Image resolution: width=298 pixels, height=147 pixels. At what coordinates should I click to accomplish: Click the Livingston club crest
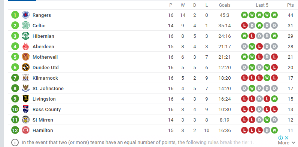point(26,99)
